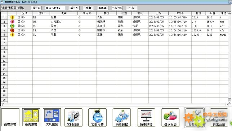Export to EXCEL button

(x=103, y=8)
